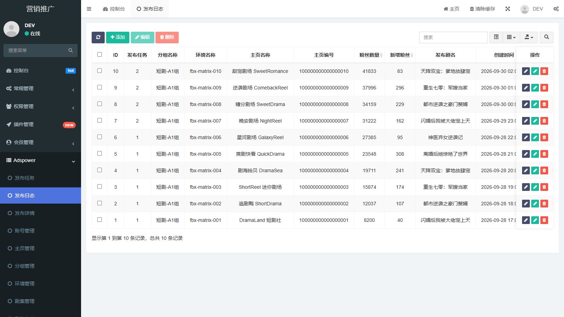Click the refresh table button
Viewport: 564px width, 317px height.
tap(98, 37)
